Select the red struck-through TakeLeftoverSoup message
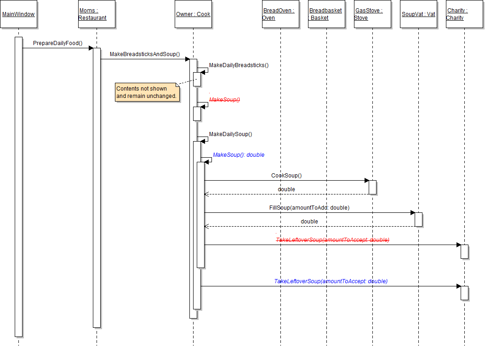Image resolution: width=485 pixels, height=348 pixels. (332, 240)
